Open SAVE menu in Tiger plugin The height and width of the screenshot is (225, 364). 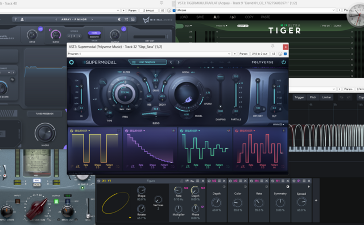200,17
